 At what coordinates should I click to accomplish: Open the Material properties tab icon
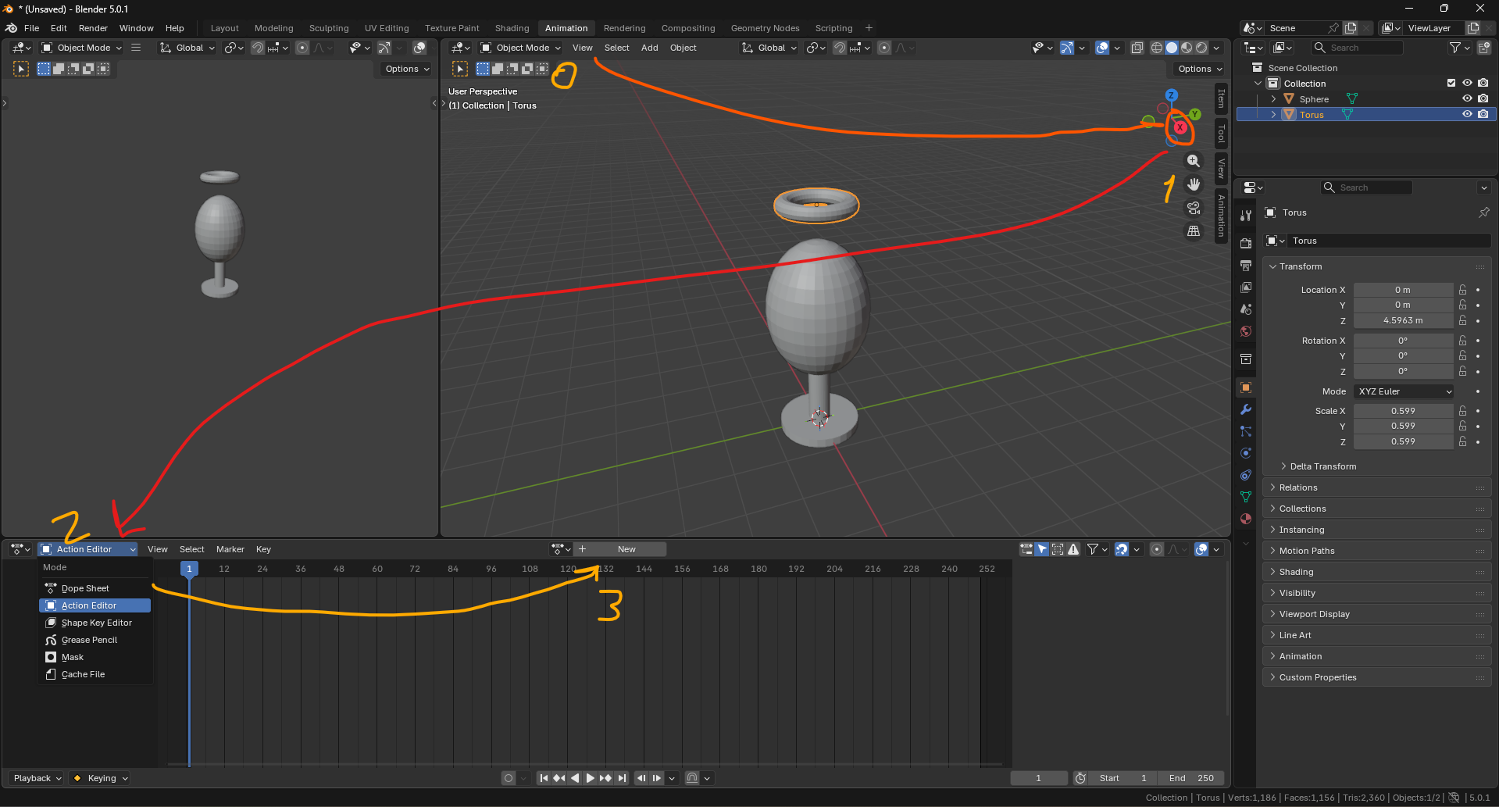coord(1246,519)
